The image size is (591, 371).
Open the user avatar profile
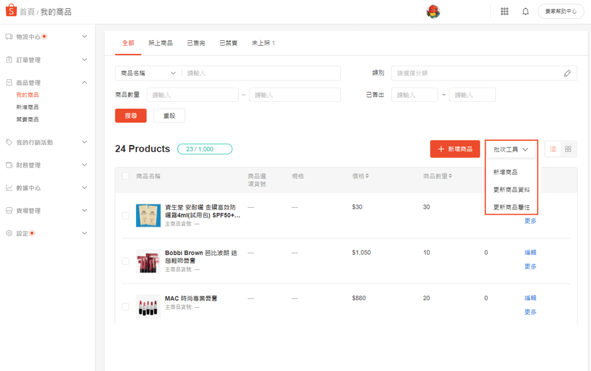tap(433, 12)
